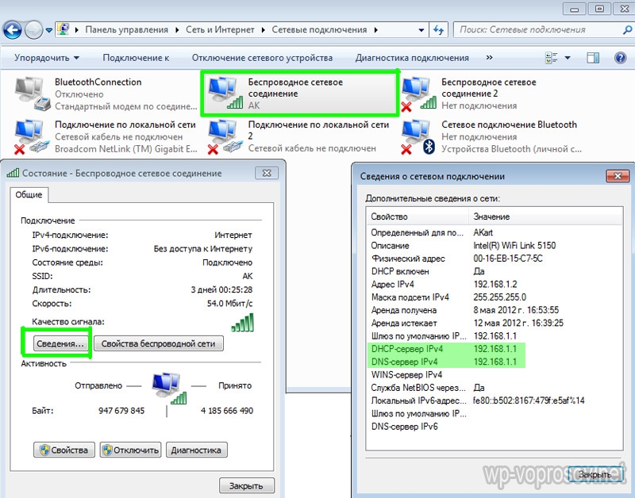
Task: Expand arrow after 'Сетевые подключения' breadcrumb
Action: tap(375, 30)
